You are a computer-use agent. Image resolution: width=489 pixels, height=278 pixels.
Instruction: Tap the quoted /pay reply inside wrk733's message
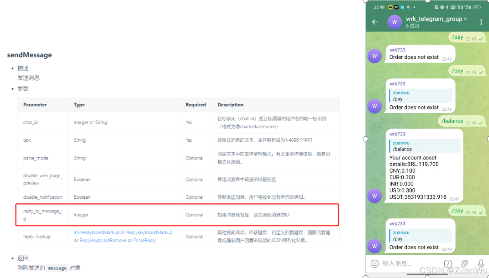[421, 96]
